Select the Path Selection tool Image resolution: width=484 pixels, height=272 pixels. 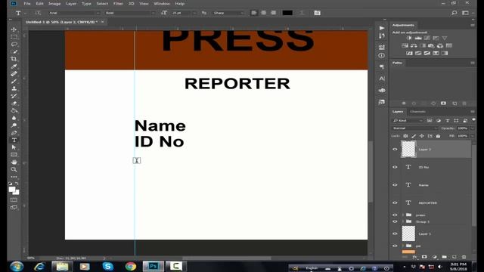coord(14,147)
